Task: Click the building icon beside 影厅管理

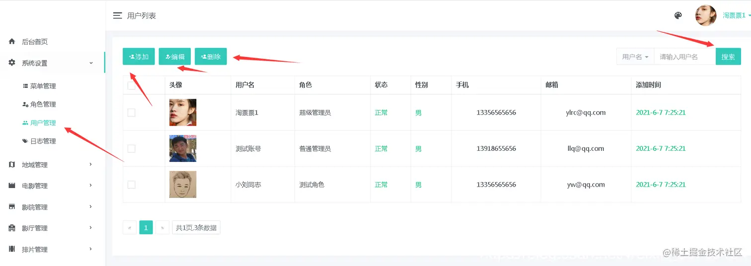Action: [x=12, y=228]
